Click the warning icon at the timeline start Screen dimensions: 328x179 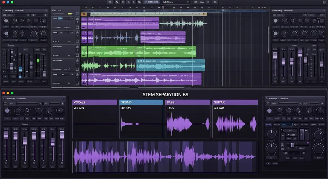point(83,13)
